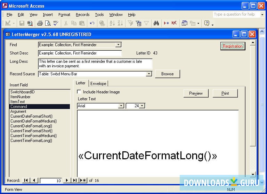The image size is (267, 194).
Task: Click the Filter By Selection icon
Action: (x=130, y=23)
